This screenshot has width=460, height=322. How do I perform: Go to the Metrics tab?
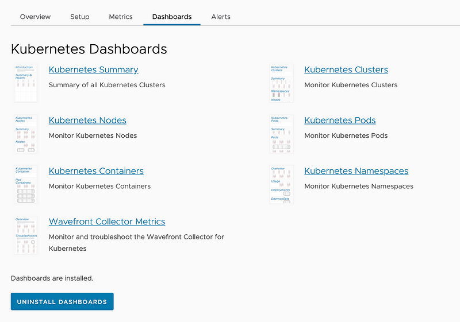pos(121,17)
